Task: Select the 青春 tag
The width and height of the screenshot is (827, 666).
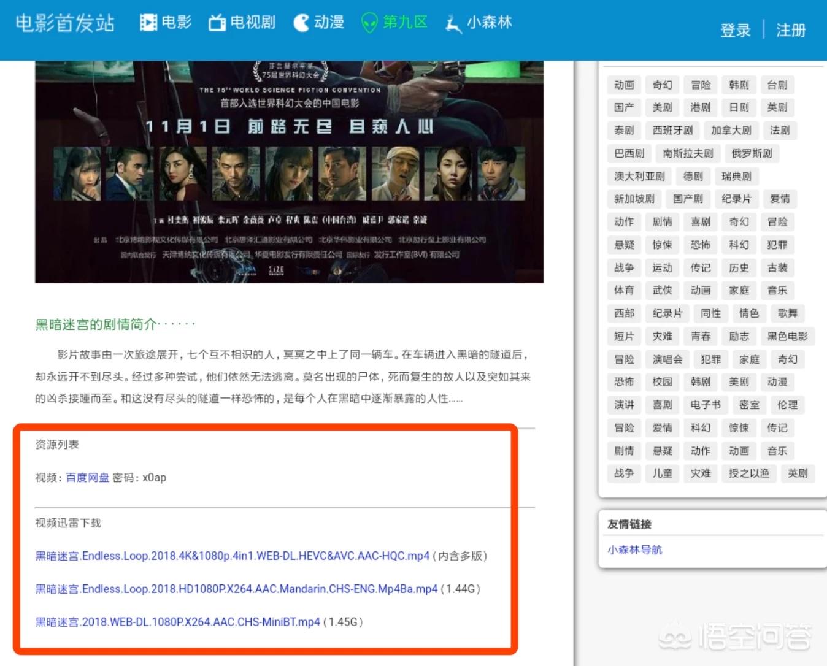Action: click(701, 336)
